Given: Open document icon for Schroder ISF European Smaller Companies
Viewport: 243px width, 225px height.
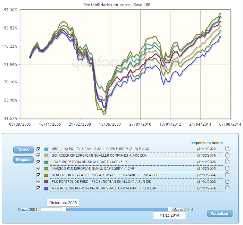Looking at the screenshot, I should [227, 155].
